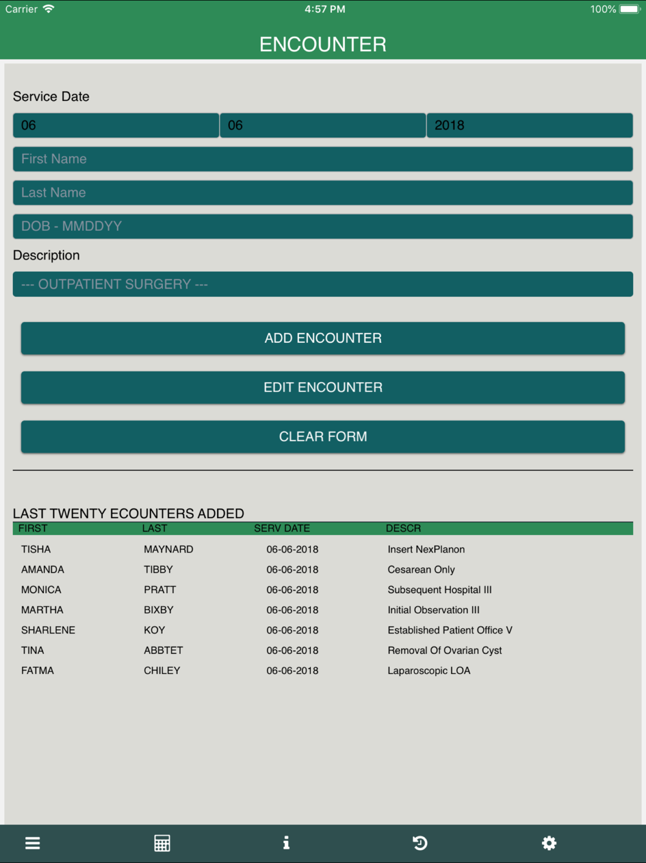Click description Removal Of Ovarian Cyst
This screenshot has height=863, width=646.
445,650
